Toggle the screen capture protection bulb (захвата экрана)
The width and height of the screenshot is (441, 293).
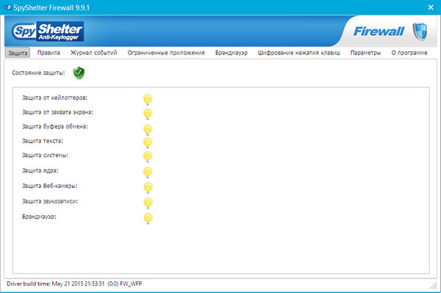[148, 114]
